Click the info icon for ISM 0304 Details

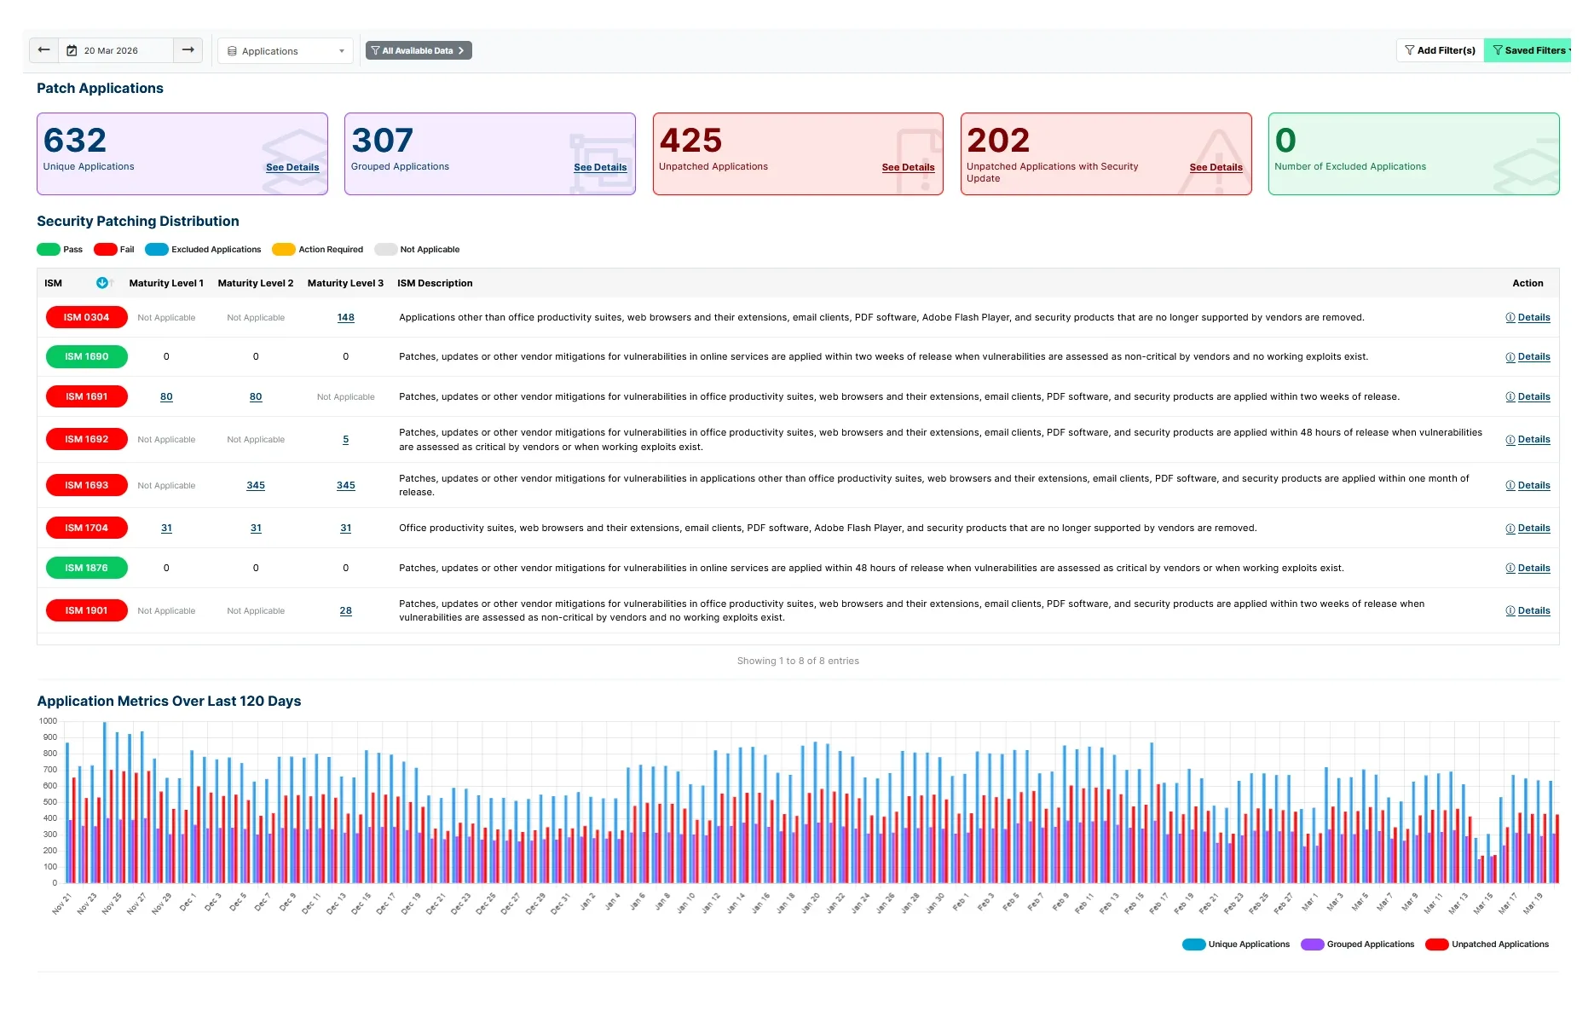click(1510, 318)
